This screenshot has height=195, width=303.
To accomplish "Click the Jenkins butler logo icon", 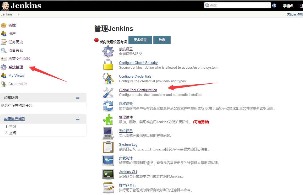I will (x=5, y=6).
